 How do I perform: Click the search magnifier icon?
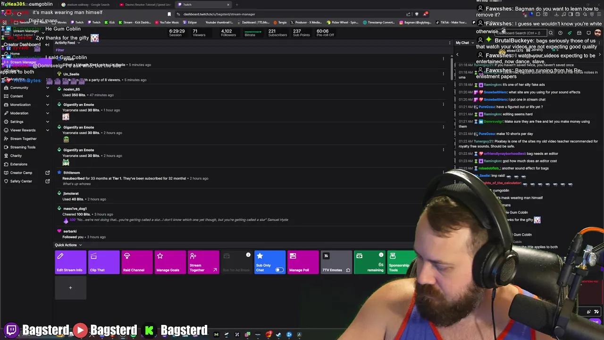point(551,33)
